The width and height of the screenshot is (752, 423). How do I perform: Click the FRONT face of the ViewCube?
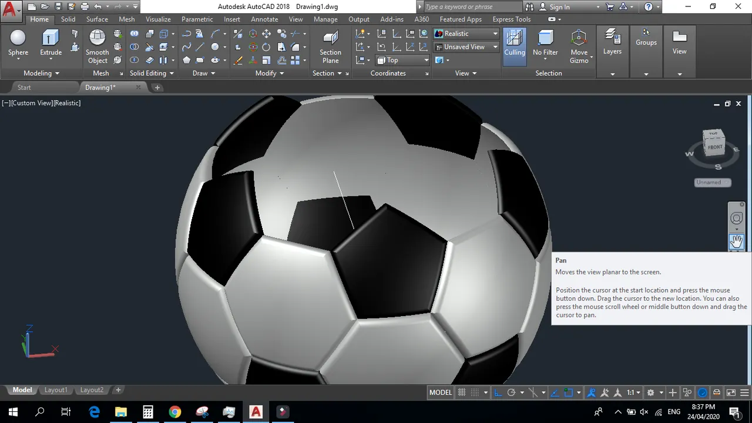[x=715, y=147]
